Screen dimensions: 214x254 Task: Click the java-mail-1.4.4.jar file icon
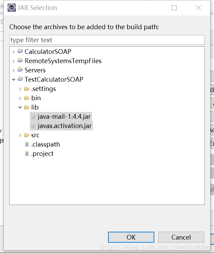coord(33,116)
